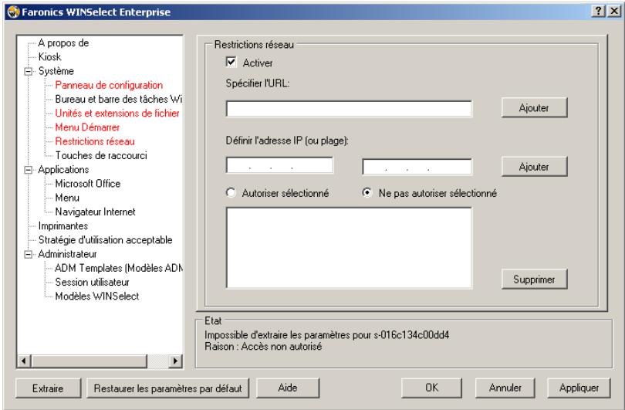Select Bureau et barre des tâches item
This screenshot has width=625, height=410.
(x=118, y=100)
